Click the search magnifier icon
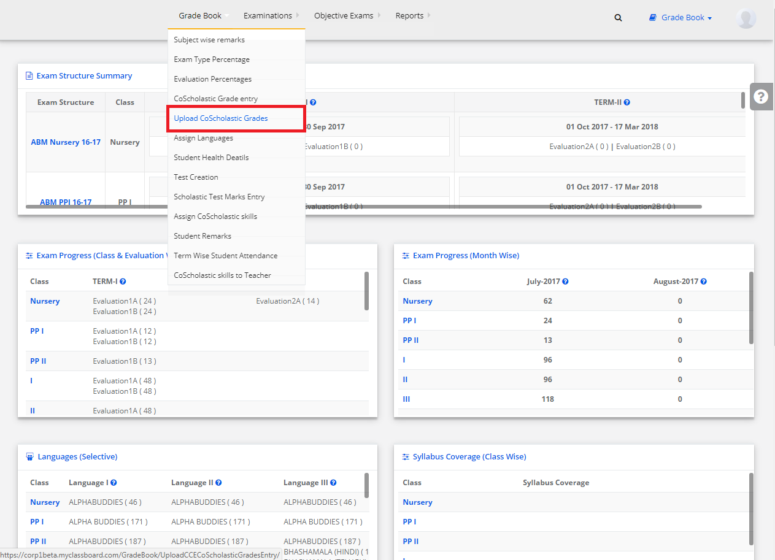Viewport: 775px width, 560px height. point(618,18)
